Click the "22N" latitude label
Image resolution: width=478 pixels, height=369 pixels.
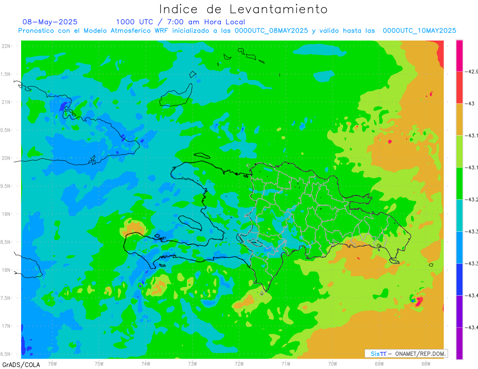[x=6, y=46]
